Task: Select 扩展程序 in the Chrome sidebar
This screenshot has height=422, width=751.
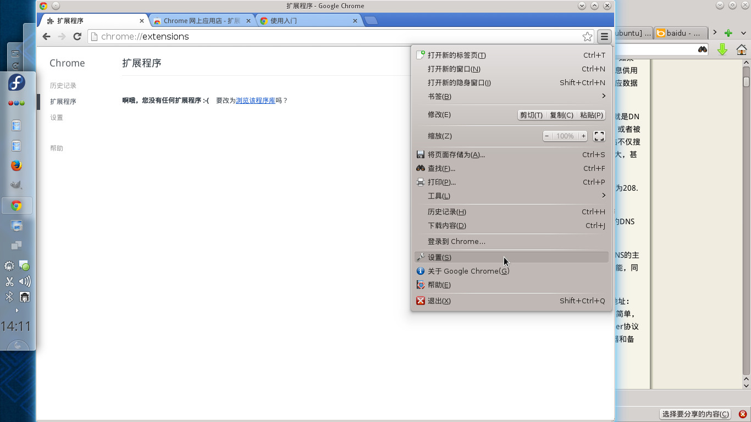Action: click(63, 102)
